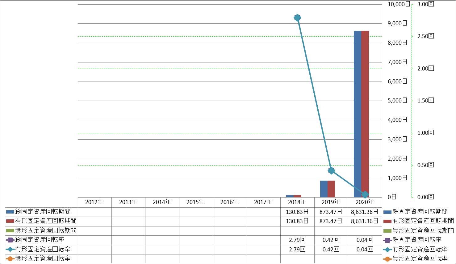Select the tall blue 2020 bar
The width and height of the screenshot is (456, 264).
click(358, 114)
